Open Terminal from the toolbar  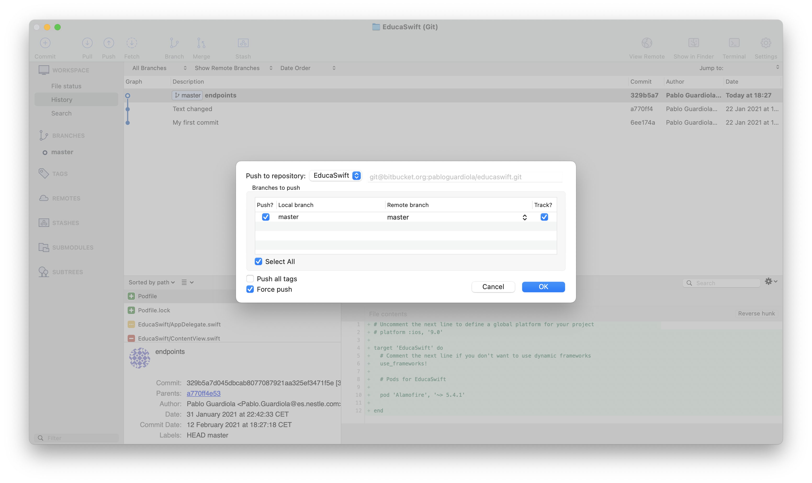(x=734, y=43)
